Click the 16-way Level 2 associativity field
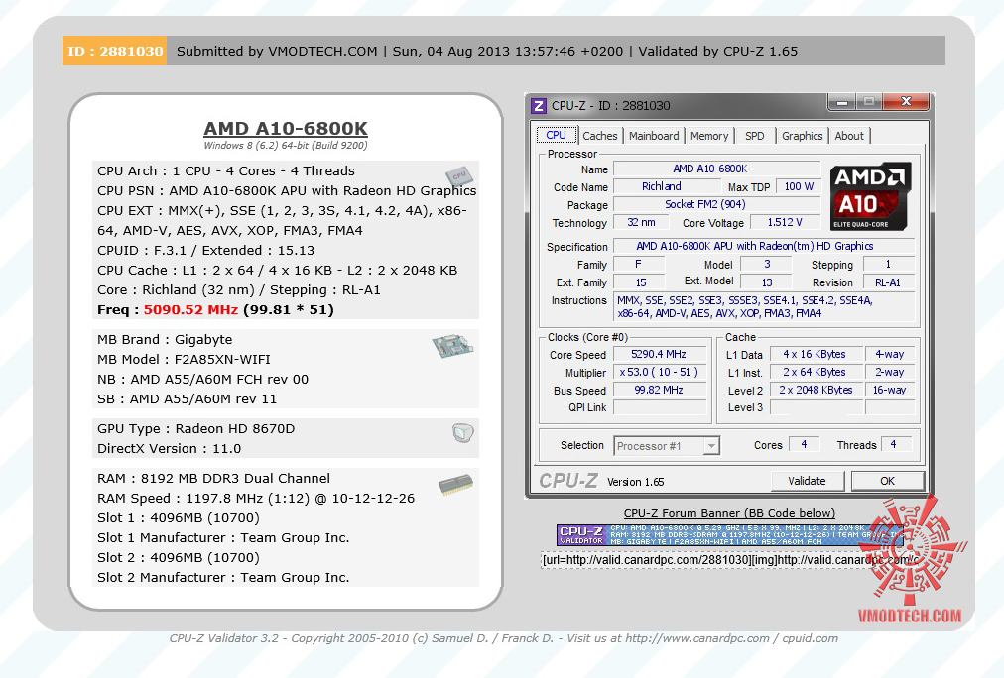 coord(889,391)
